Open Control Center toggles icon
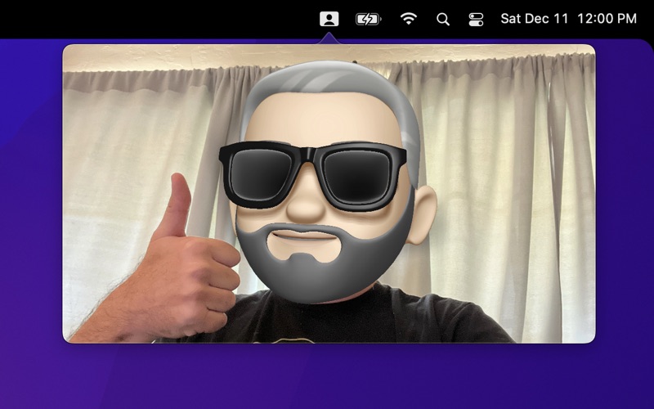The image size is (654, 409). coord(476,19)
